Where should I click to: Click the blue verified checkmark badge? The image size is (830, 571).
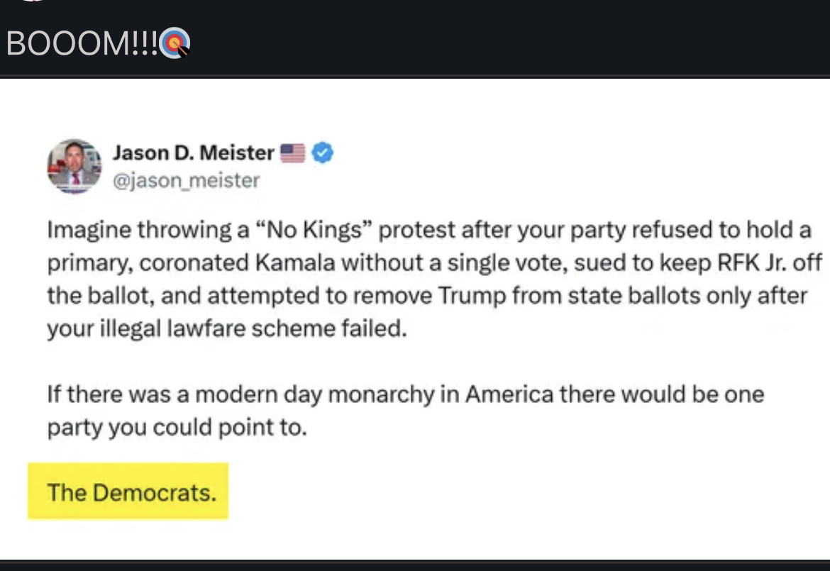(323, 153)
